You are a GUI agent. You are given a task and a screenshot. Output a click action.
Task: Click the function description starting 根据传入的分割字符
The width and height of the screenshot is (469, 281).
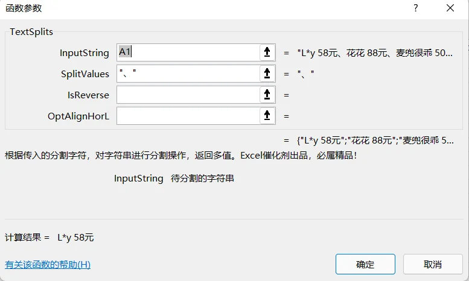[180, 156]
